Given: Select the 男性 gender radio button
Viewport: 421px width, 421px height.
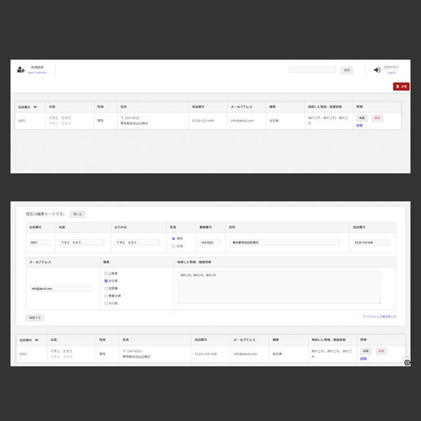Looking at the screenshot, I should 173,239.
